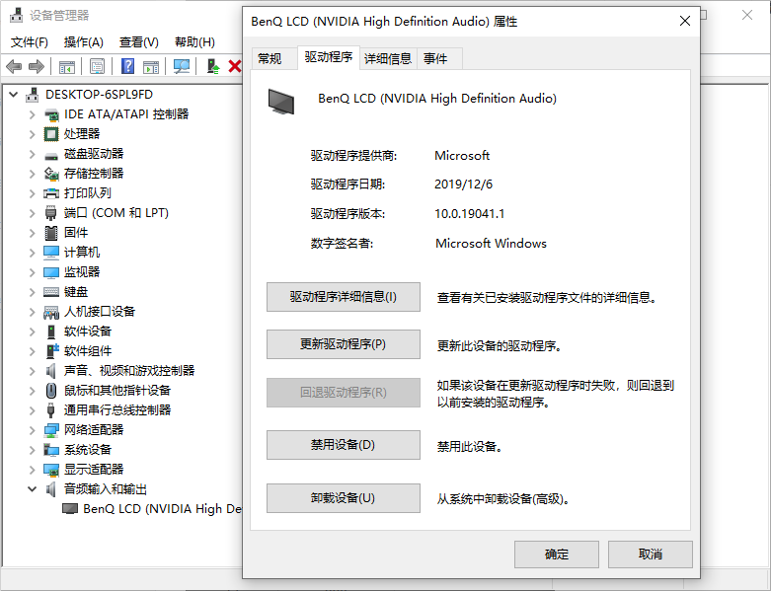The width and height of the screenshot is (771, 591).
Task: Open the 帮助(H) menu
Action: tap(194, 42)
